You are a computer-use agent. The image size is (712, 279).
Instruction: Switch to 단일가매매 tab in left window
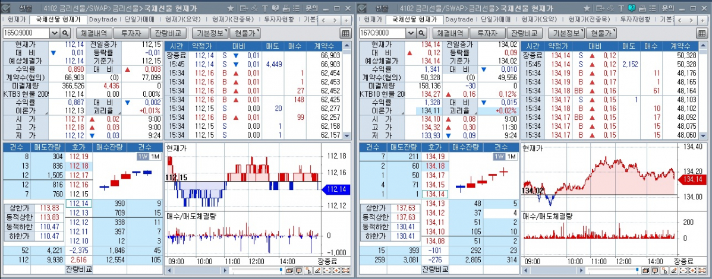[140, 20]
